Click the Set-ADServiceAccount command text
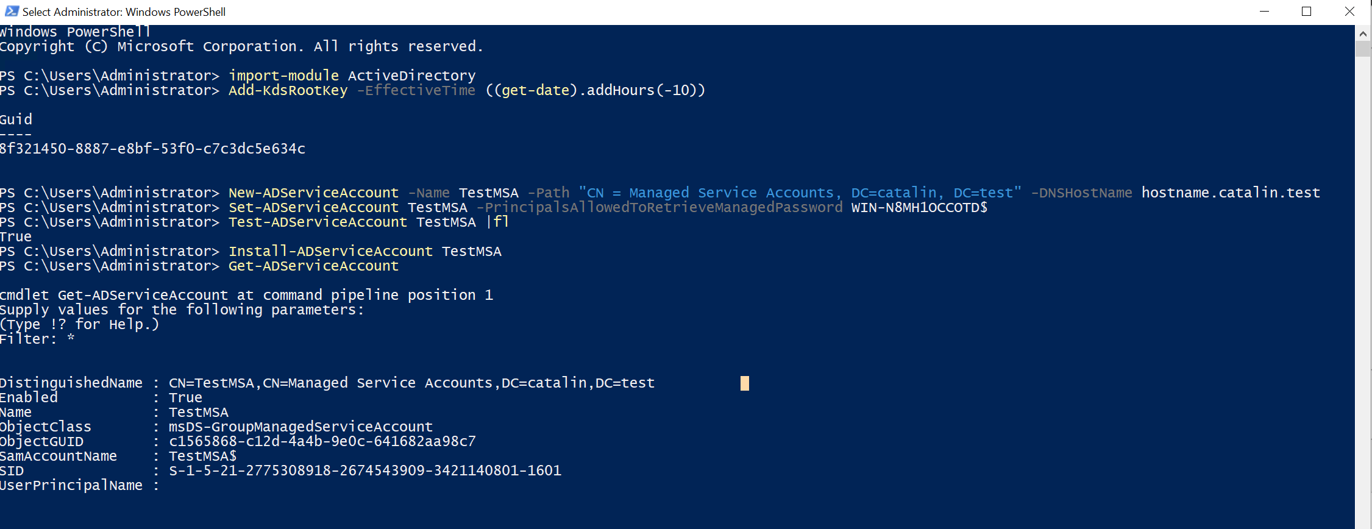1372x529 pixels. pos(313,208)
